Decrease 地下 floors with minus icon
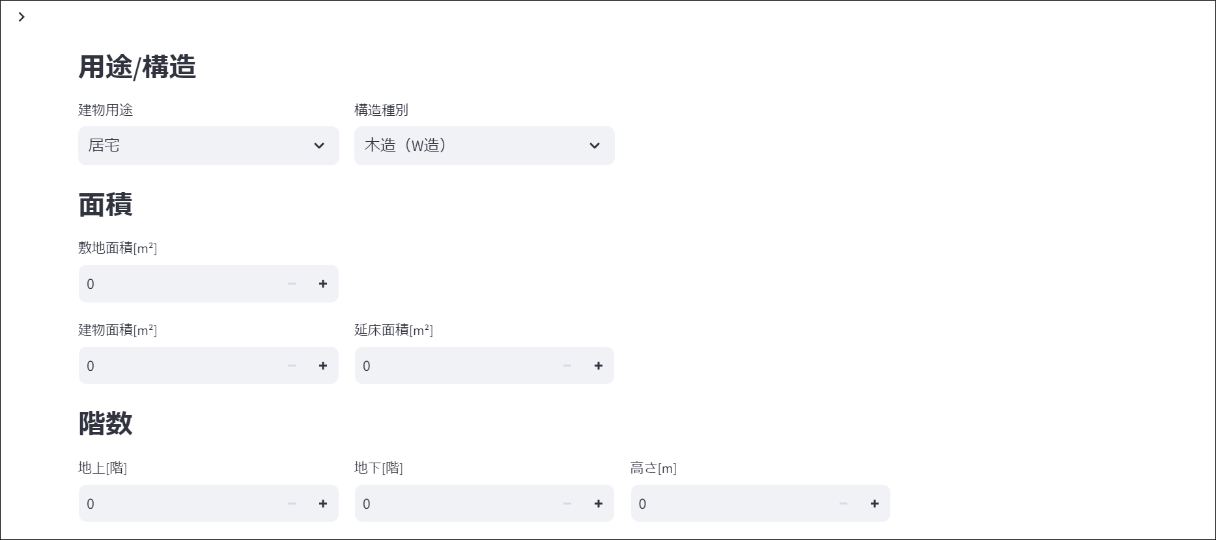Viewport: 1216px width, 540px height. (x=567, y=504)
